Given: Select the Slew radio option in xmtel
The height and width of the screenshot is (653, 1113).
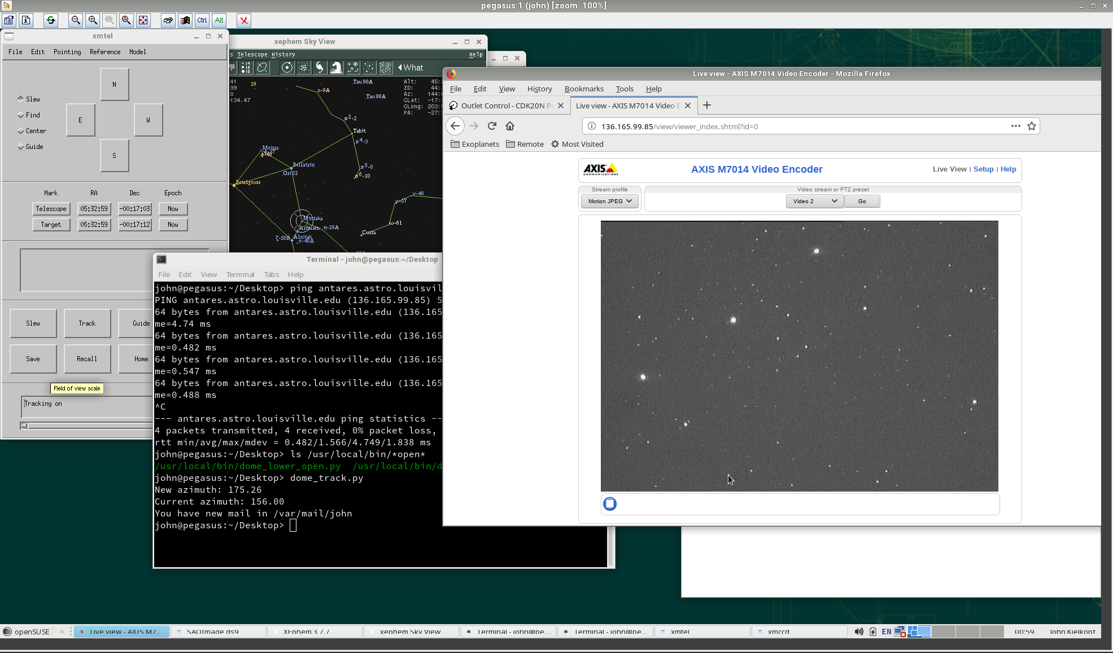Looking at the screenshot, I should coord(29,99).
